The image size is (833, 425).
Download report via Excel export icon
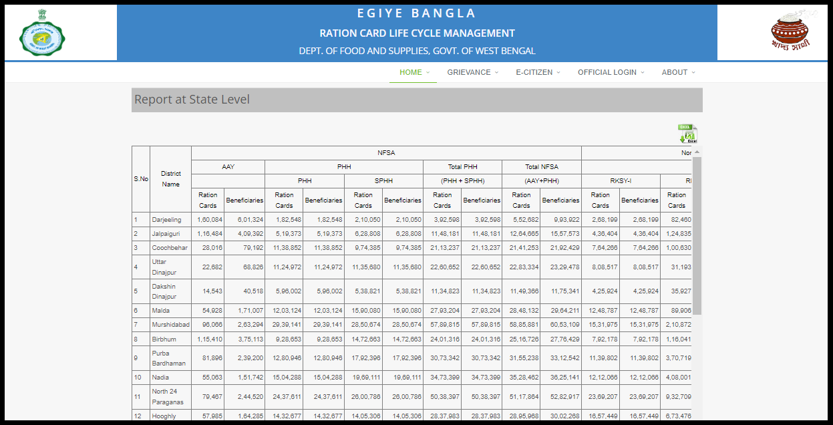point(687,134)
